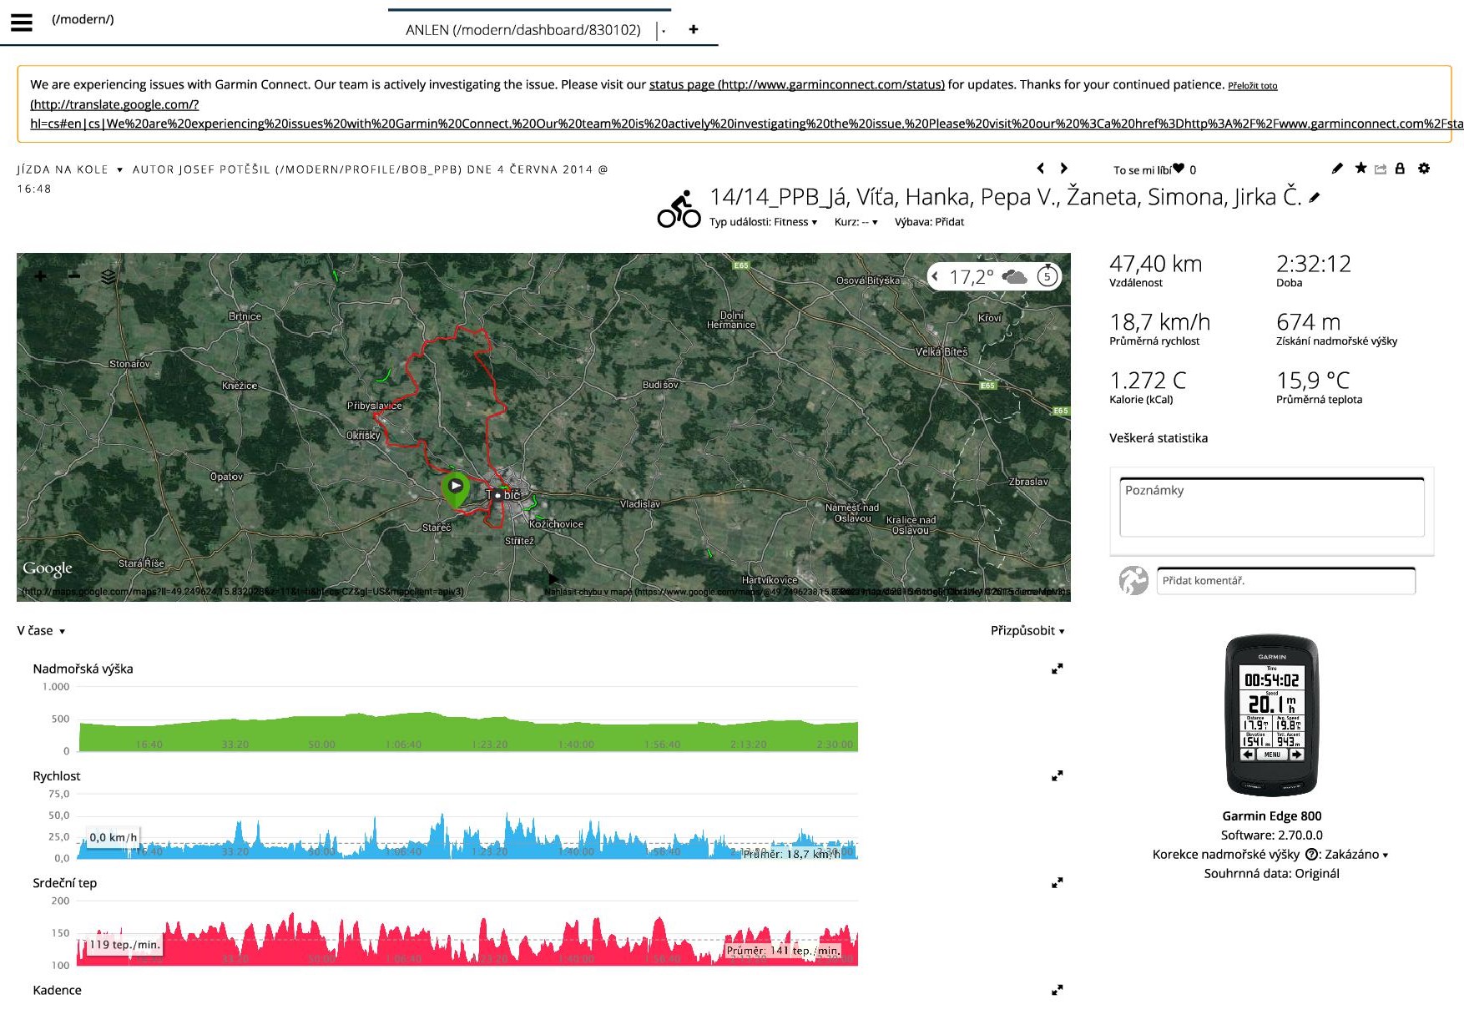Open the Přizpůsobit charts dropdown
Image resolution: width=1464 pixels, height=1035 pixels.
[1027, 631]
